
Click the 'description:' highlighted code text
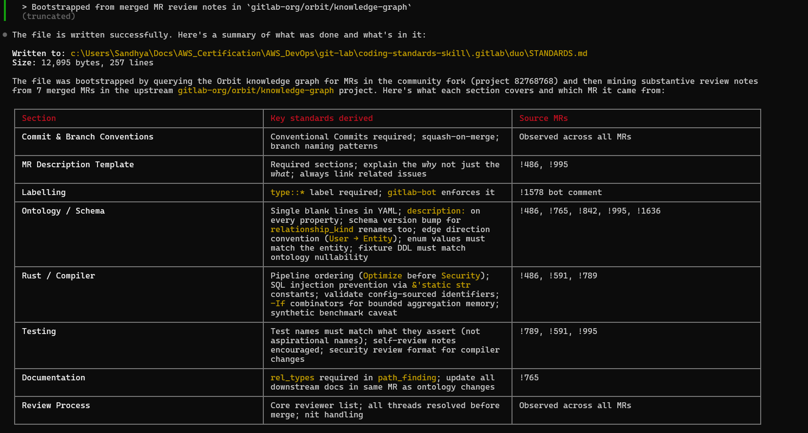click(x=436, y=211)
